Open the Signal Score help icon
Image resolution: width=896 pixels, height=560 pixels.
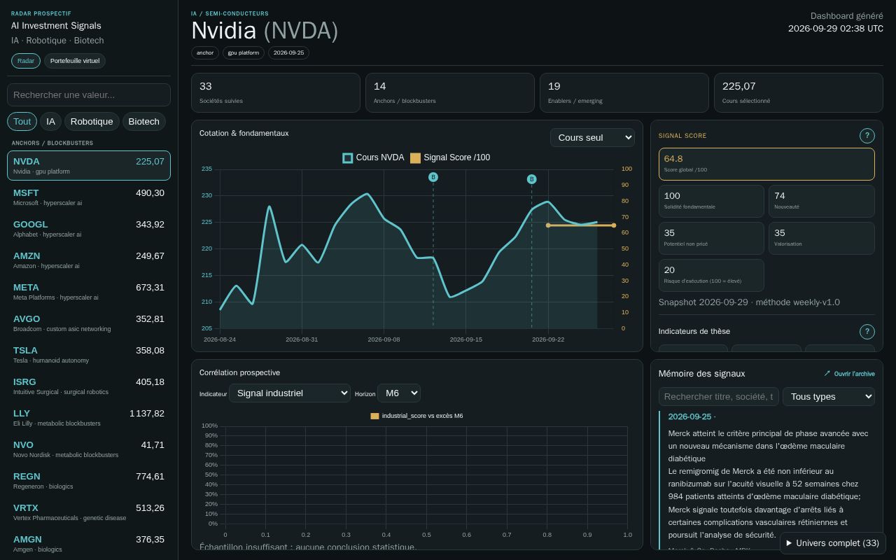point(867,136)
